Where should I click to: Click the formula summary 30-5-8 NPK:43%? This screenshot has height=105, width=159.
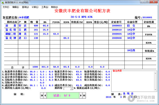point(82,17)
